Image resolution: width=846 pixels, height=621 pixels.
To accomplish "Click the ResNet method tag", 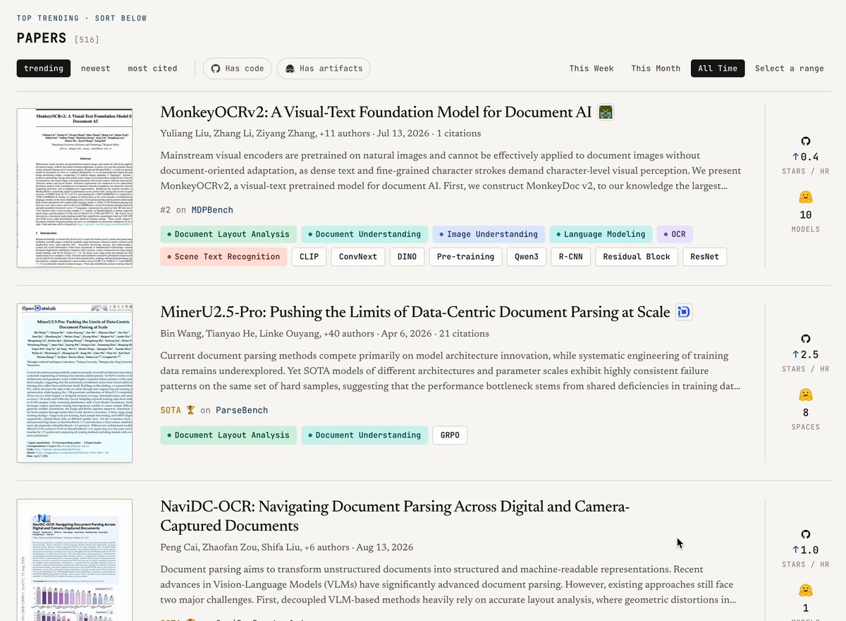I will click(x=704, y=257).
